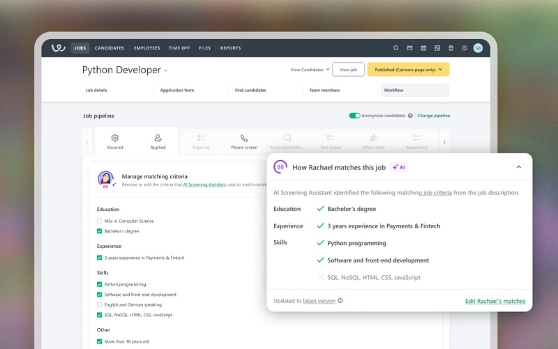Screen dimensions: 558x349
Task: Click the View job button
Action: pos(348,70)
